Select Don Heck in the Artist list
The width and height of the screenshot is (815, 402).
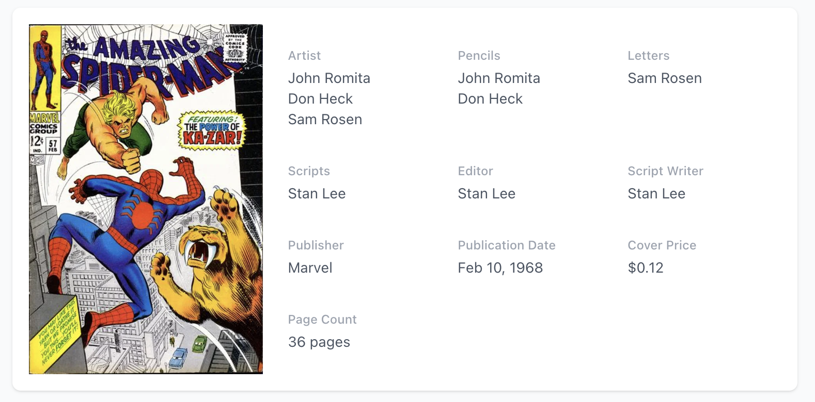point(320,99)
